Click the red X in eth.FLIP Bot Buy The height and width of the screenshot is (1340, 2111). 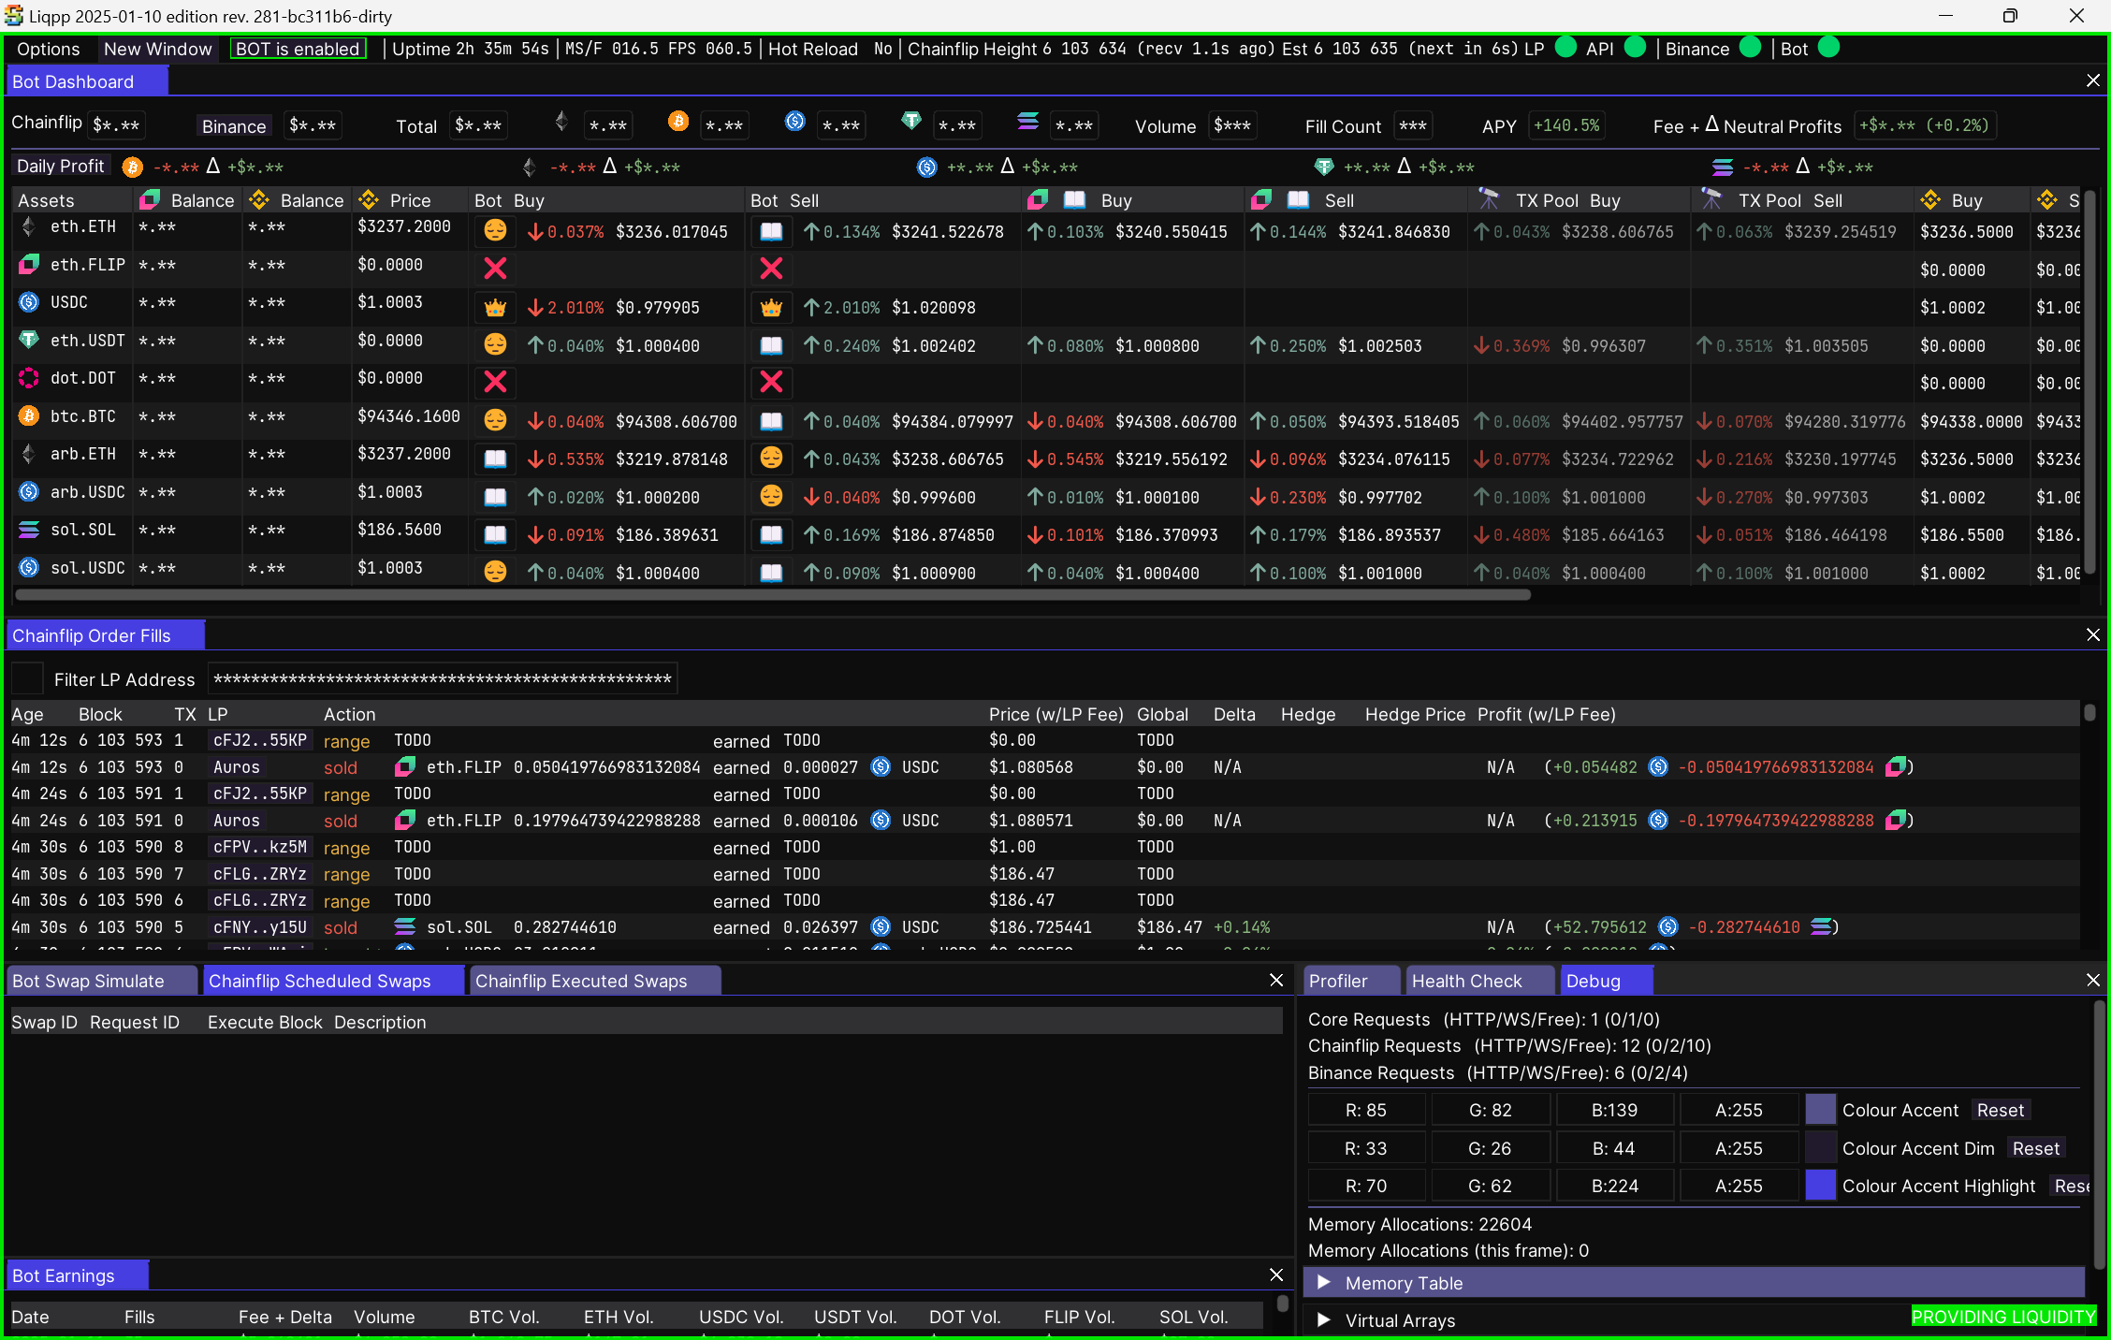click(x=495, y=269)
